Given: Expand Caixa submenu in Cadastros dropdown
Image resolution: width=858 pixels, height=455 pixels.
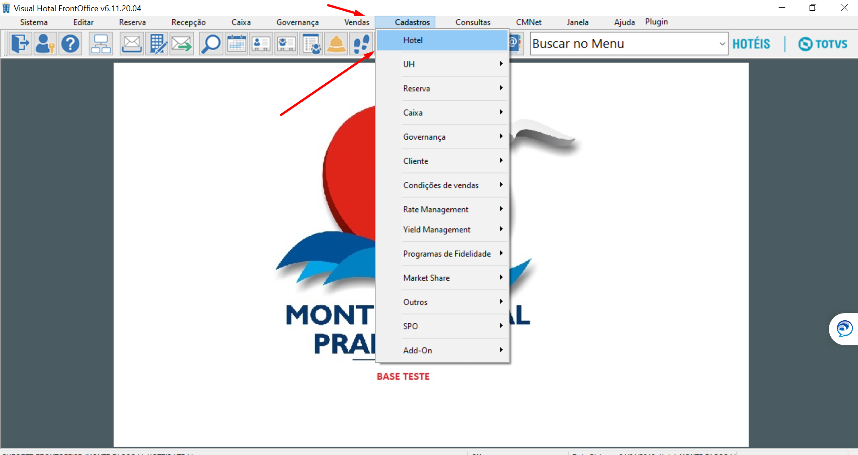Looking at the screenshot, I should pyautogui.click(x=442, y=112).
